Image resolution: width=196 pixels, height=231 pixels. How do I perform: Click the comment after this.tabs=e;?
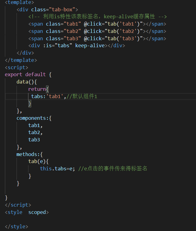pos(113,169)
